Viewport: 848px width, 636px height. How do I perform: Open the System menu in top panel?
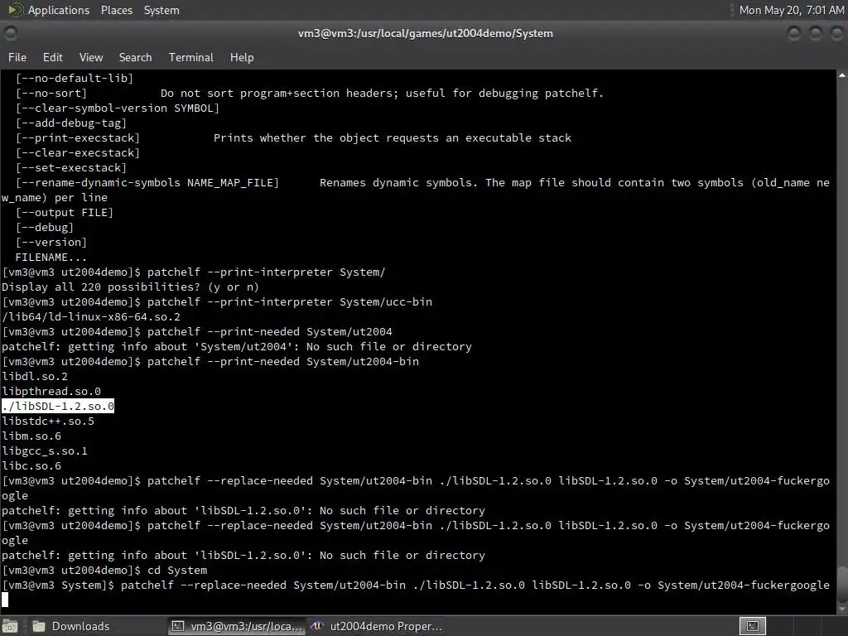coord(161,10)
